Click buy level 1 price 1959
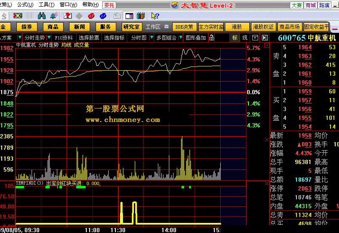The image size is (339, 233). tap(305, 91)
